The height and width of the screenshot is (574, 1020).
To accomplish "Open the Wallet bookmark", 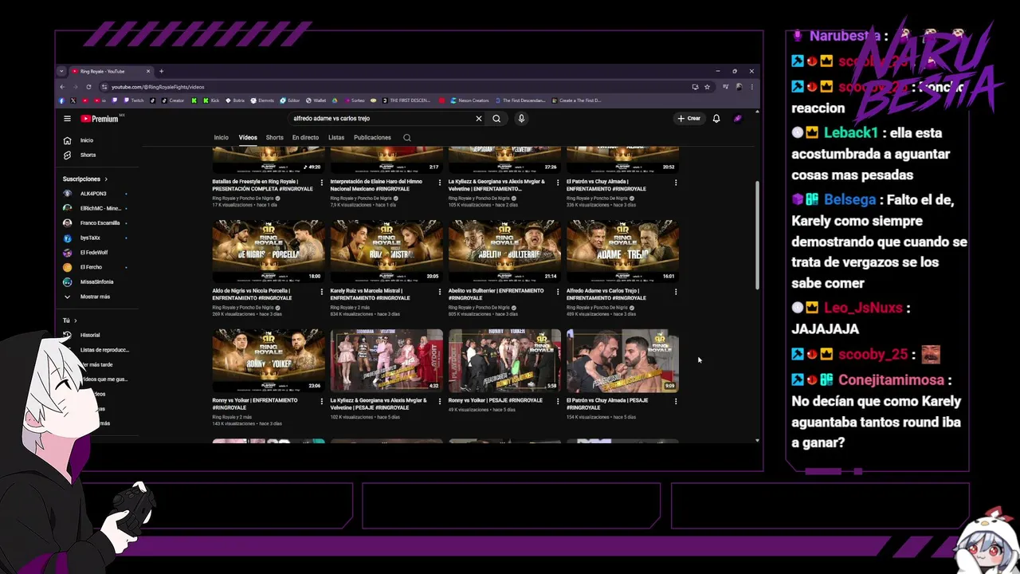I will click(315, 100).
